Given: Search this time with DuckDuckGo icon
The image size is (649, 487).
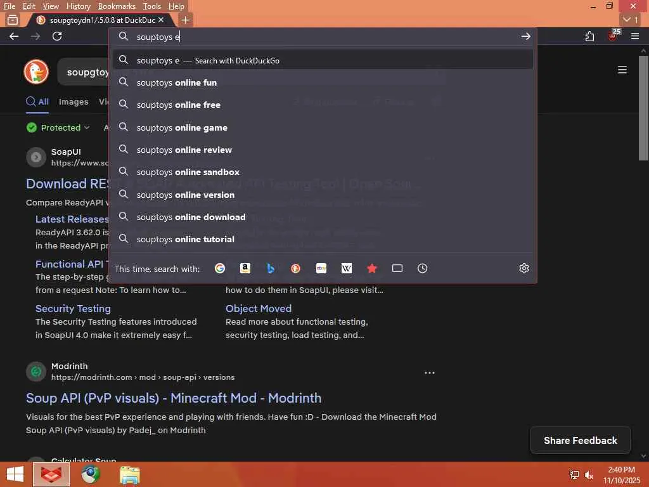Looking at the screenshot, I should pyautogui.click(x=295, y=268).
